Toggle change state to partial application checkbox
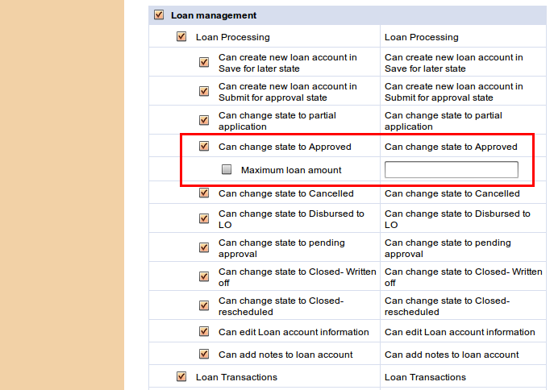Image resolution: width=554 pixels, height=390 pixels. tap(204, 121)
